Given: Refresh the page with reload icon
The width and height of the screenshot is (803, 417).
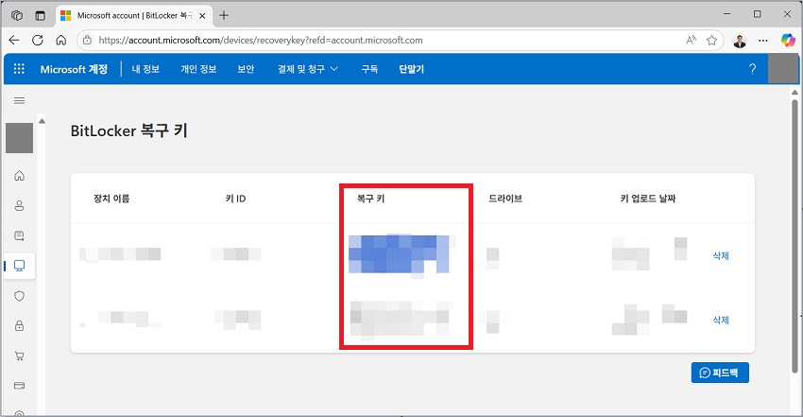Looking at the screenshot, I should (38, 40).
